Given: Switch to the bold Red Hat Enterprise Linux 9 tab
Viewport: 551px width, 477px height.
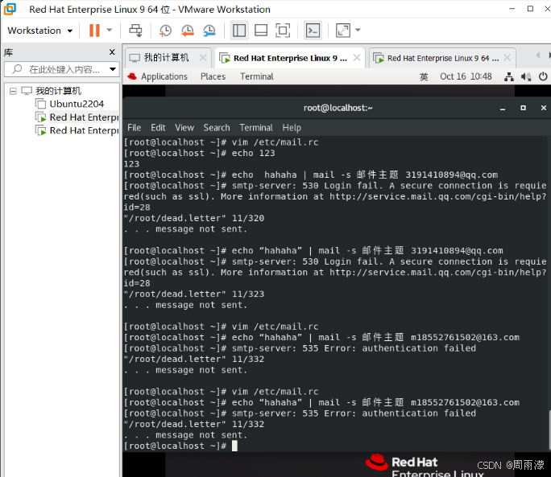Looking at the screenshot, I should tap(288, 58).
